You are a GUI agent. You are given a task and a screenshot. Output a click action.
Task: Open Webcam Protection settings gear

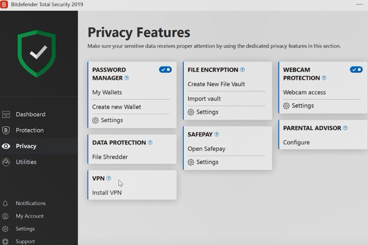point(287,106)
